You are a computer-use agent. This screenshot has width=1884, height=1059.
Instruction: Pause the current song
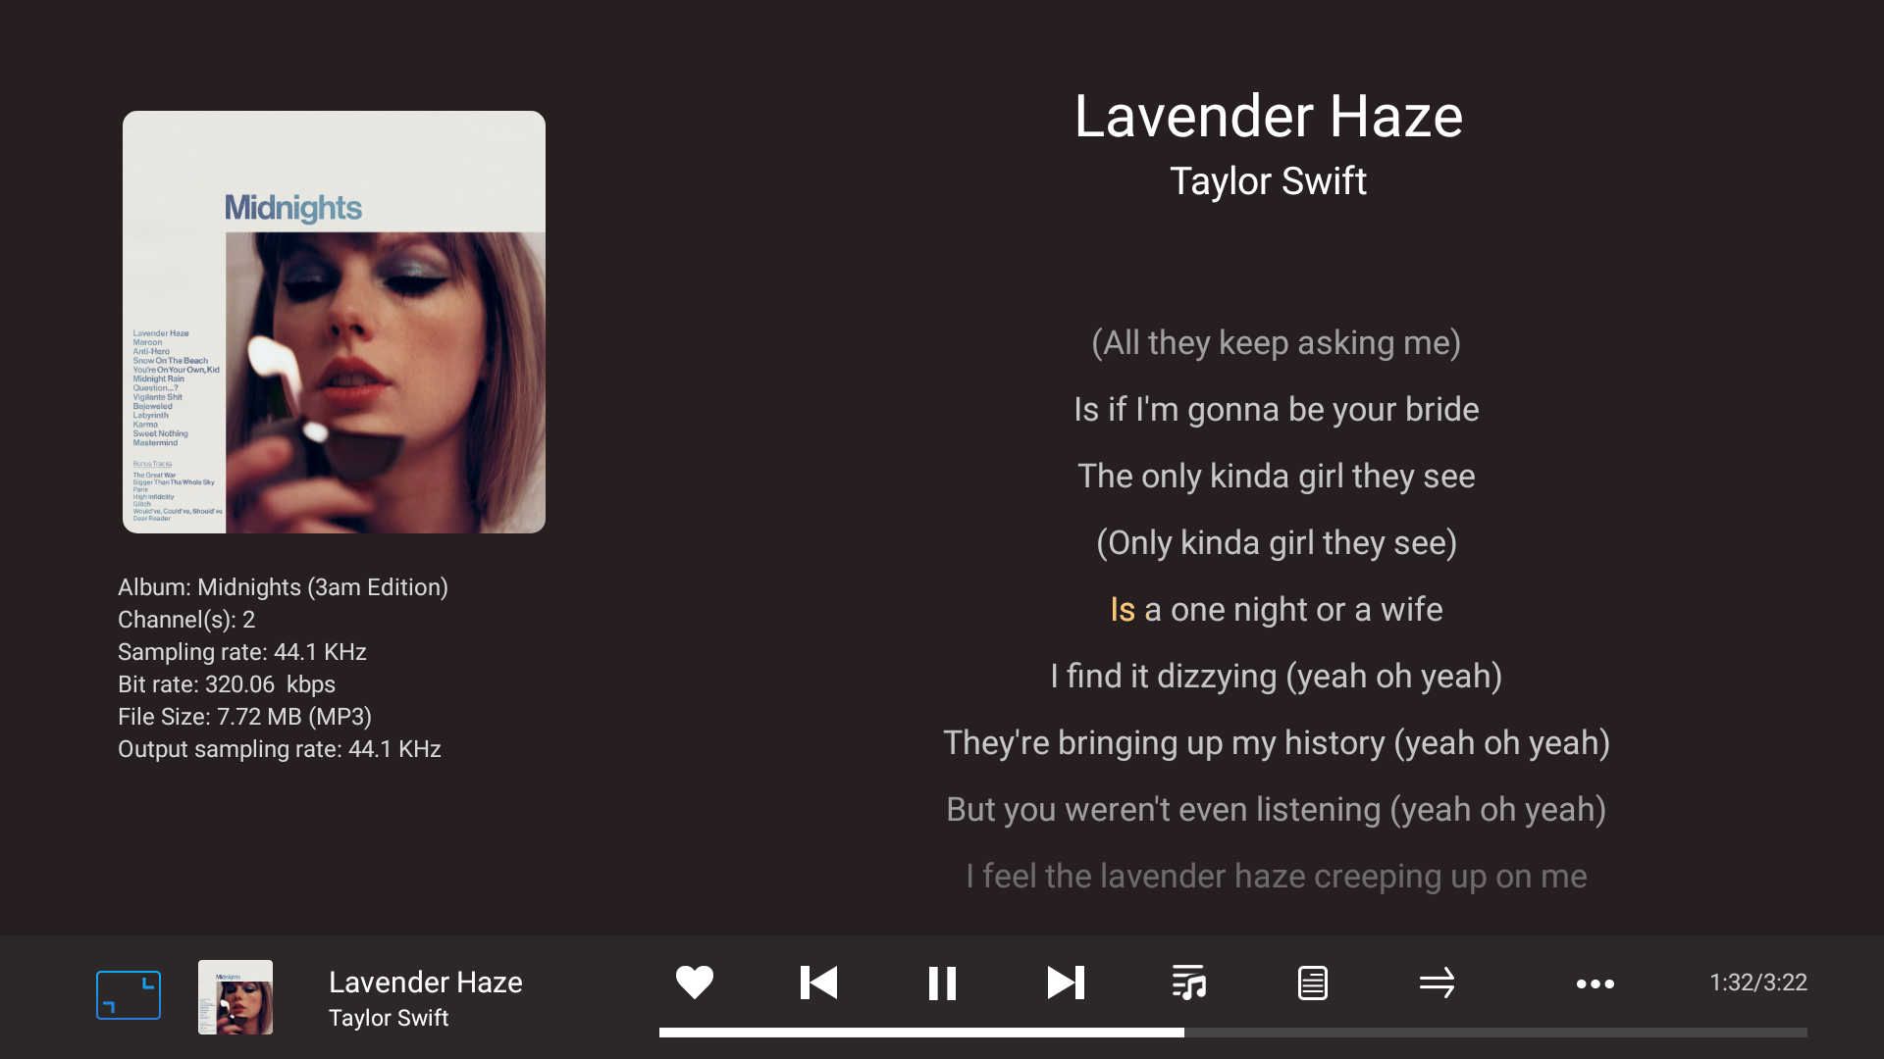(x=942, y=983)
